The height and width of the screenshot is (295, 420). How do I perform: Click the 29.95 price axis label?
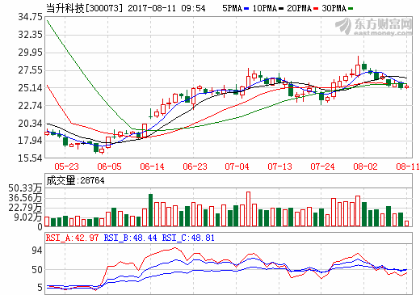coord(31,53)
